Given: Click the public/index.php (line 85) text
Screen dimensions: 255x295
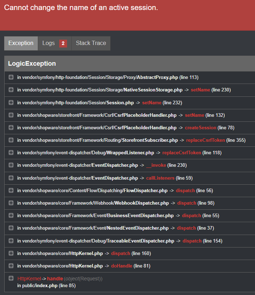Looking at the screenshot, I should [x=49, y=286].
